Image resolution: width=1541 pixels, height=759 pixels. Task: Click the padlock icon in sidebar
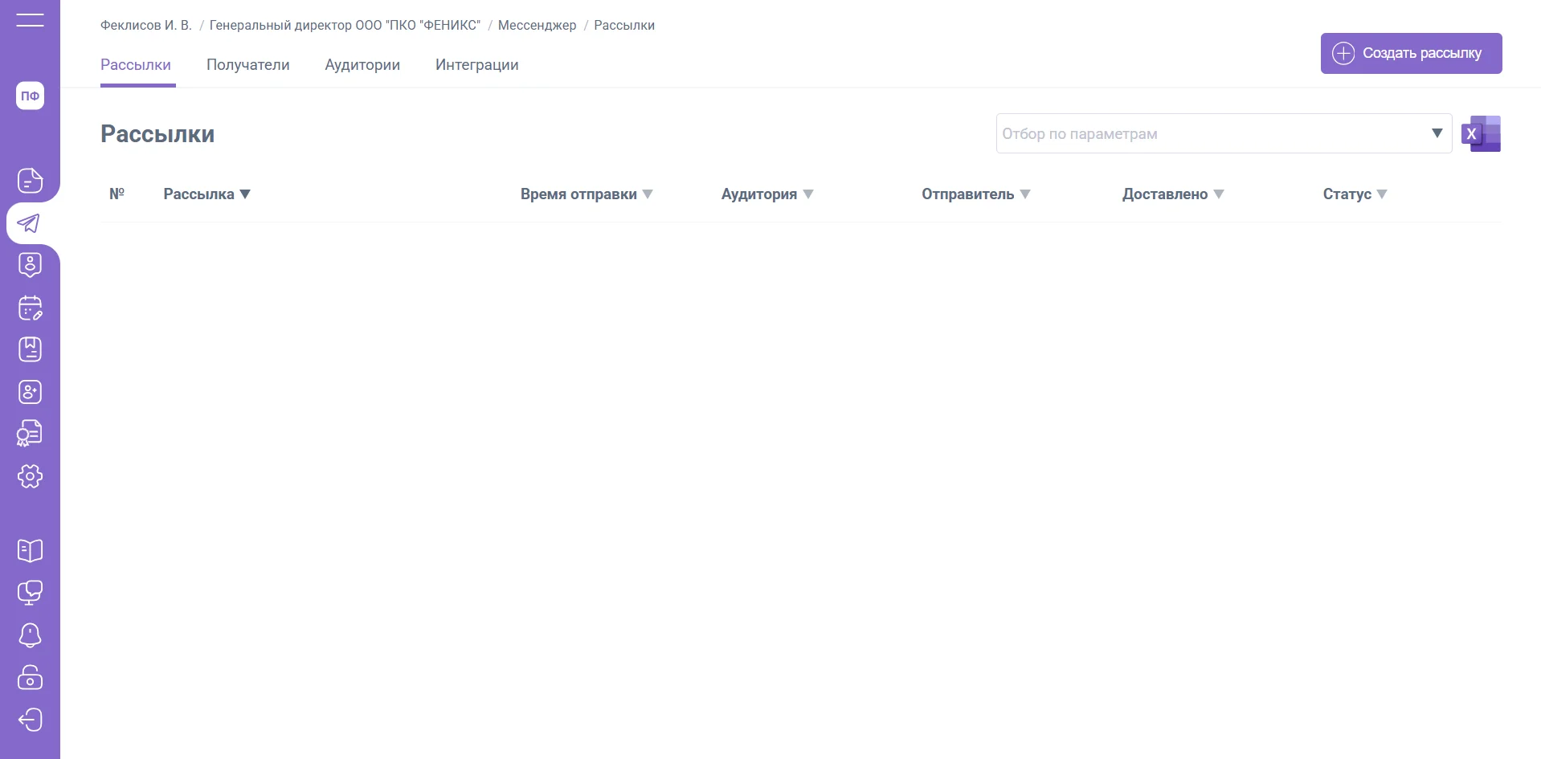point(30,677)
